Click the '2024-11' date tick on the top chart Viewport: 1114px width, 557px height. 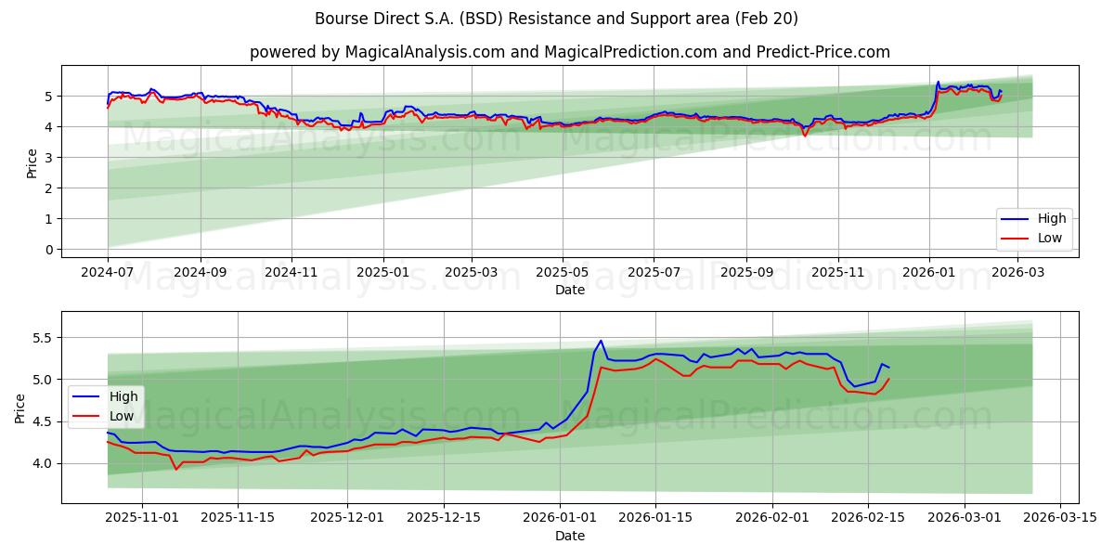(x=291, y=273)
